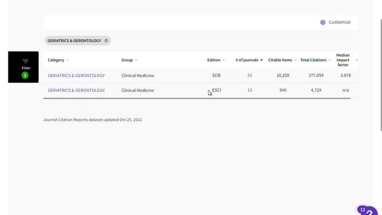The width and height of the screenshot is (382, 215).
Task: Click citable items value 549
Action: click(282, 90)
